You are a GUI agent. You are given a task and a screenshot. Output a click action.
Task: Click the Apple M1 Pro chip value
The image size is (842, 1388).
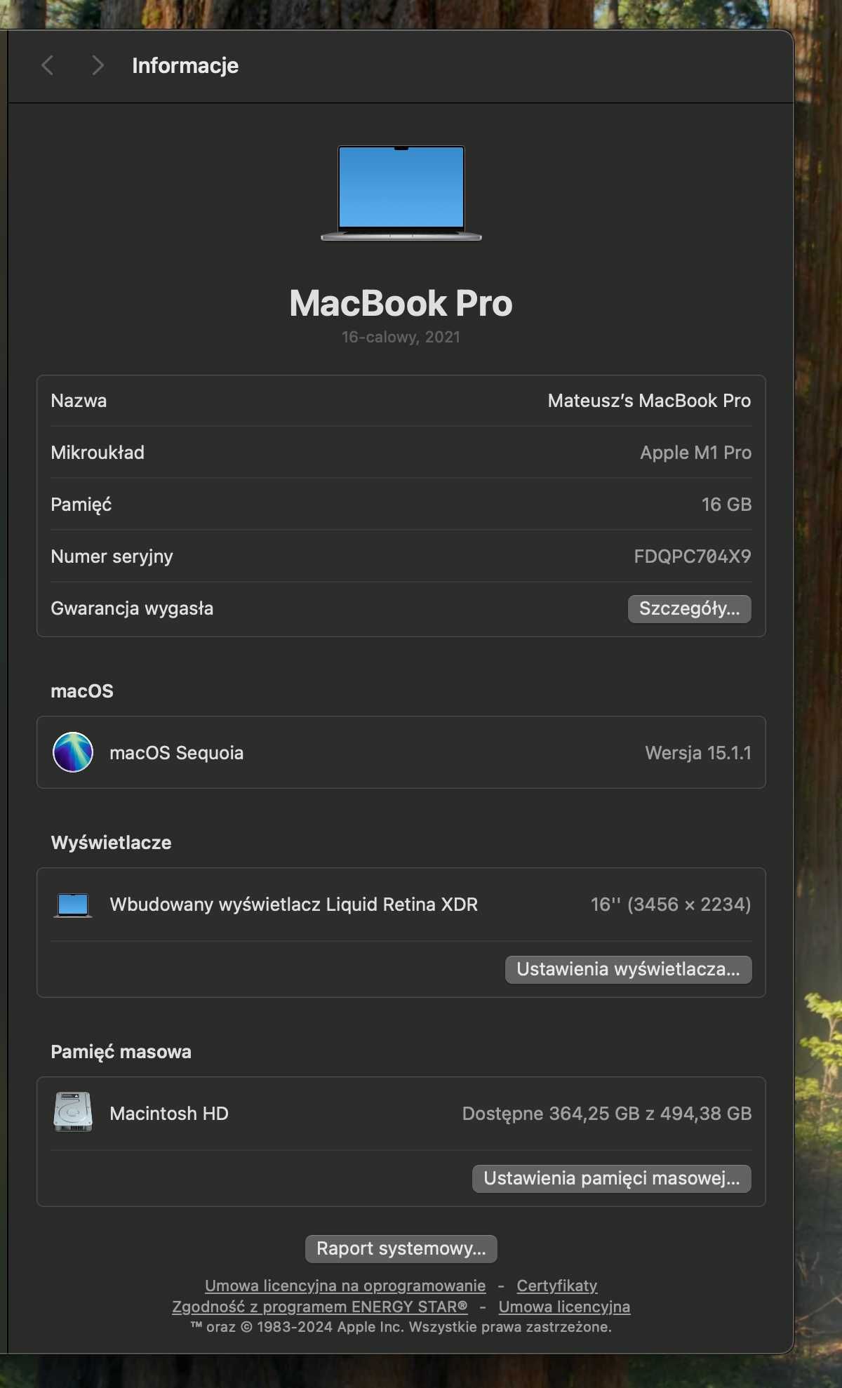click(x=695, y=453)
